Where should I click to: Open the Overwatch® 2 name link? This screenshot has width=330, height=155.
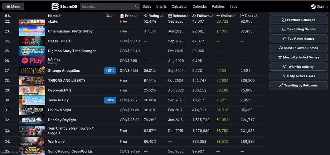tap(60, 90)
